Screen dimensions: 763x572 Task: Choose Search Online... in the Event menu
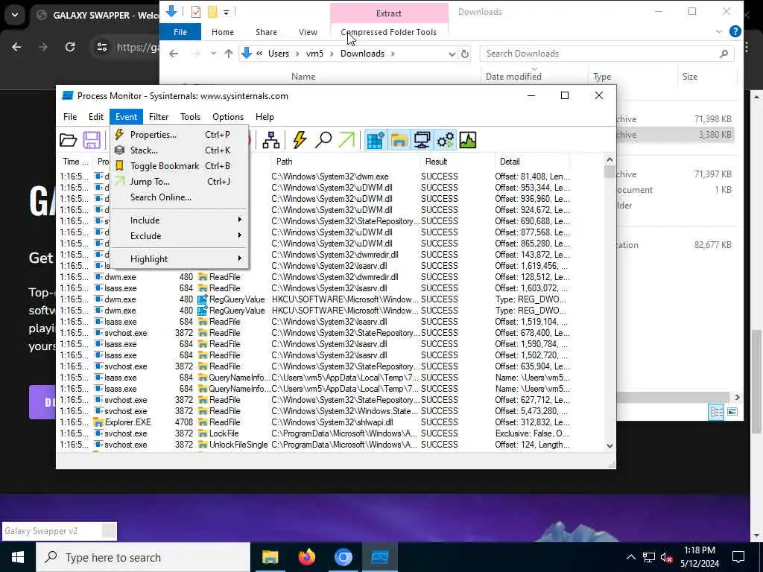(x=179, y=197)
